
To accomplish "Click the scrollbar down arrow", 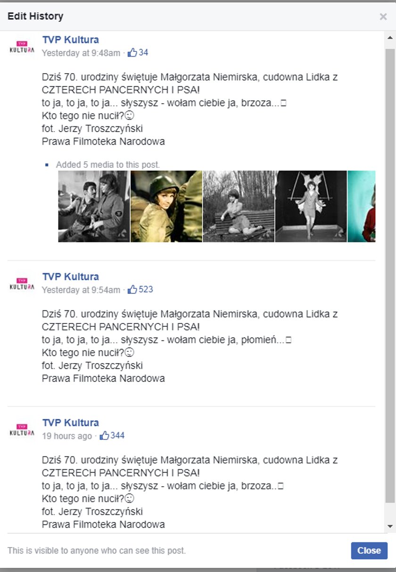I will click(x=390, y=526).
